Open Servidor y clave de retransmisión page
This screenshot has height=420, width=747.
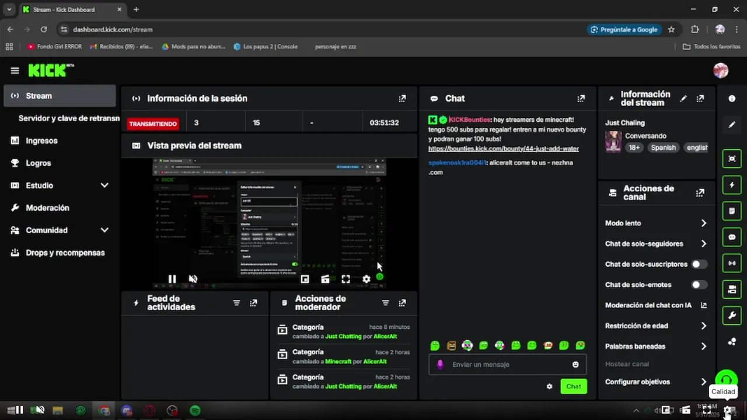(x=69, y=118)
